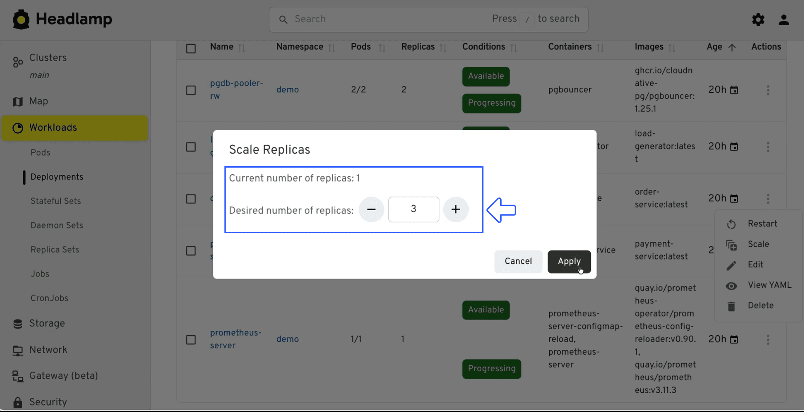804x412 pixels.
Task: Sort the table by Namespace column
Action: coord(332,48)
